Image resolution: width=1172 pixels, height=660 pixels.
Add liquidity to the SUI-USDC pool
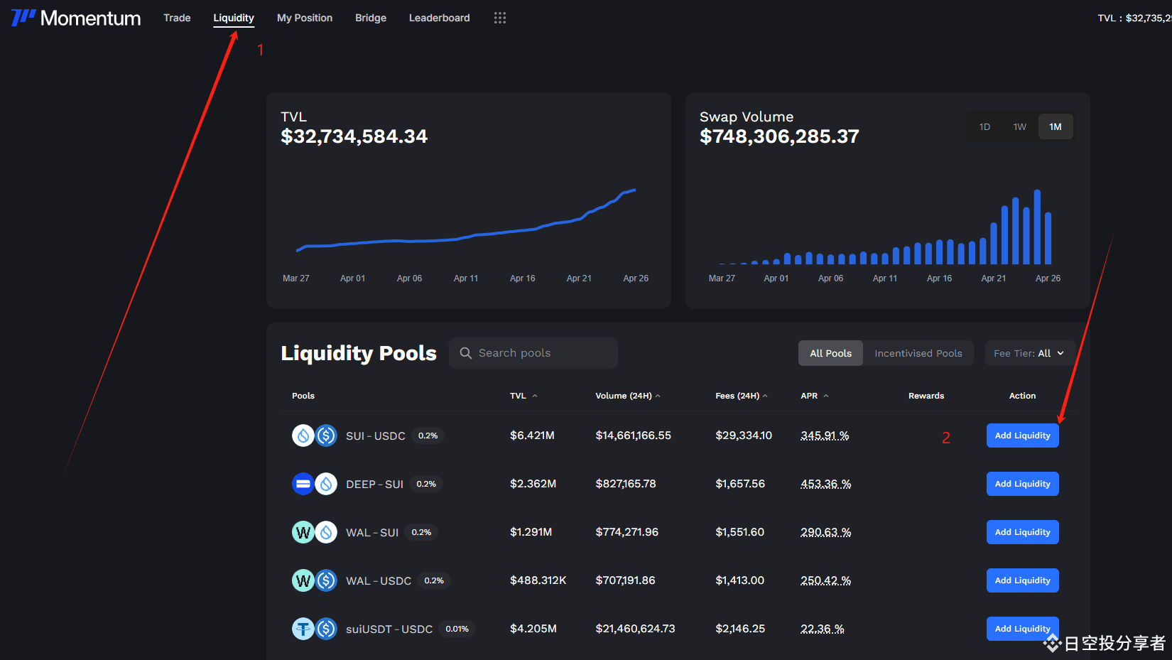(1022, 436)
